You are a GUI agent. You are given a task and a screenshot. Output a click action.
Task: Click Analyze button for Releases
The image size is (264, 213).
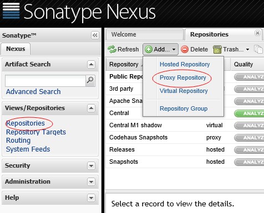pyautogui.click(x=249, y=150)
